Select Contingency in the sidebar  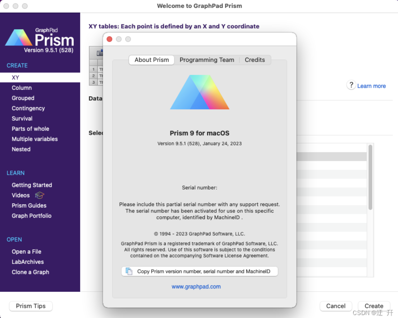pyautogui.click(x=28, y=108)
